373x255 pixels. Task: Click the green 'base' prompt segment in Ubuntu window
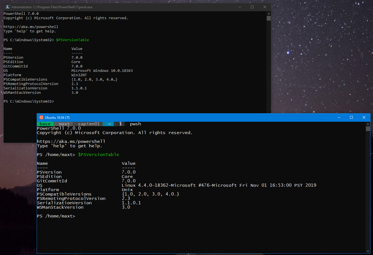tap(45, 124)
